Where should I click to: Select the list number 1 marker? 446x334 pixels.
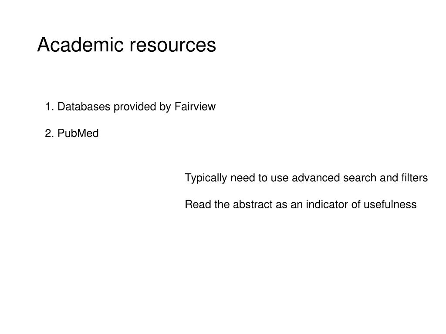[50, 107]
